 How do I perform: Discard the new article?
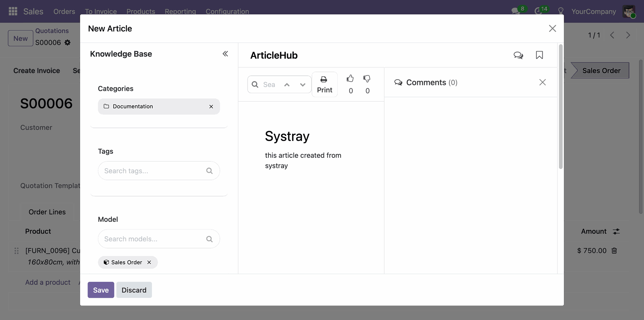point(134,290)
